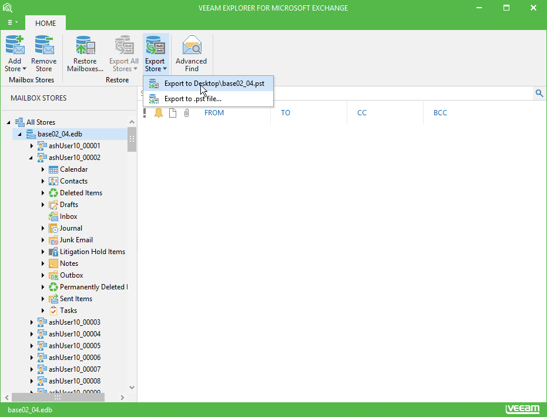
Task: Expand the Litigation Hold Items folder
Action: [42, 252]
